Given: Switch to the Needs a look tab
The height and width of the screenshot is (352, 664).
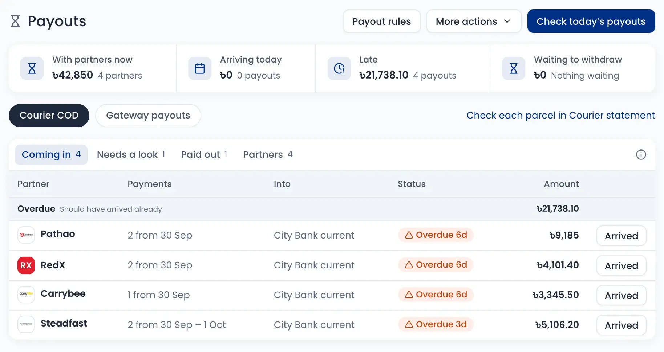Looking at the screenshot, I should [131, 155].
